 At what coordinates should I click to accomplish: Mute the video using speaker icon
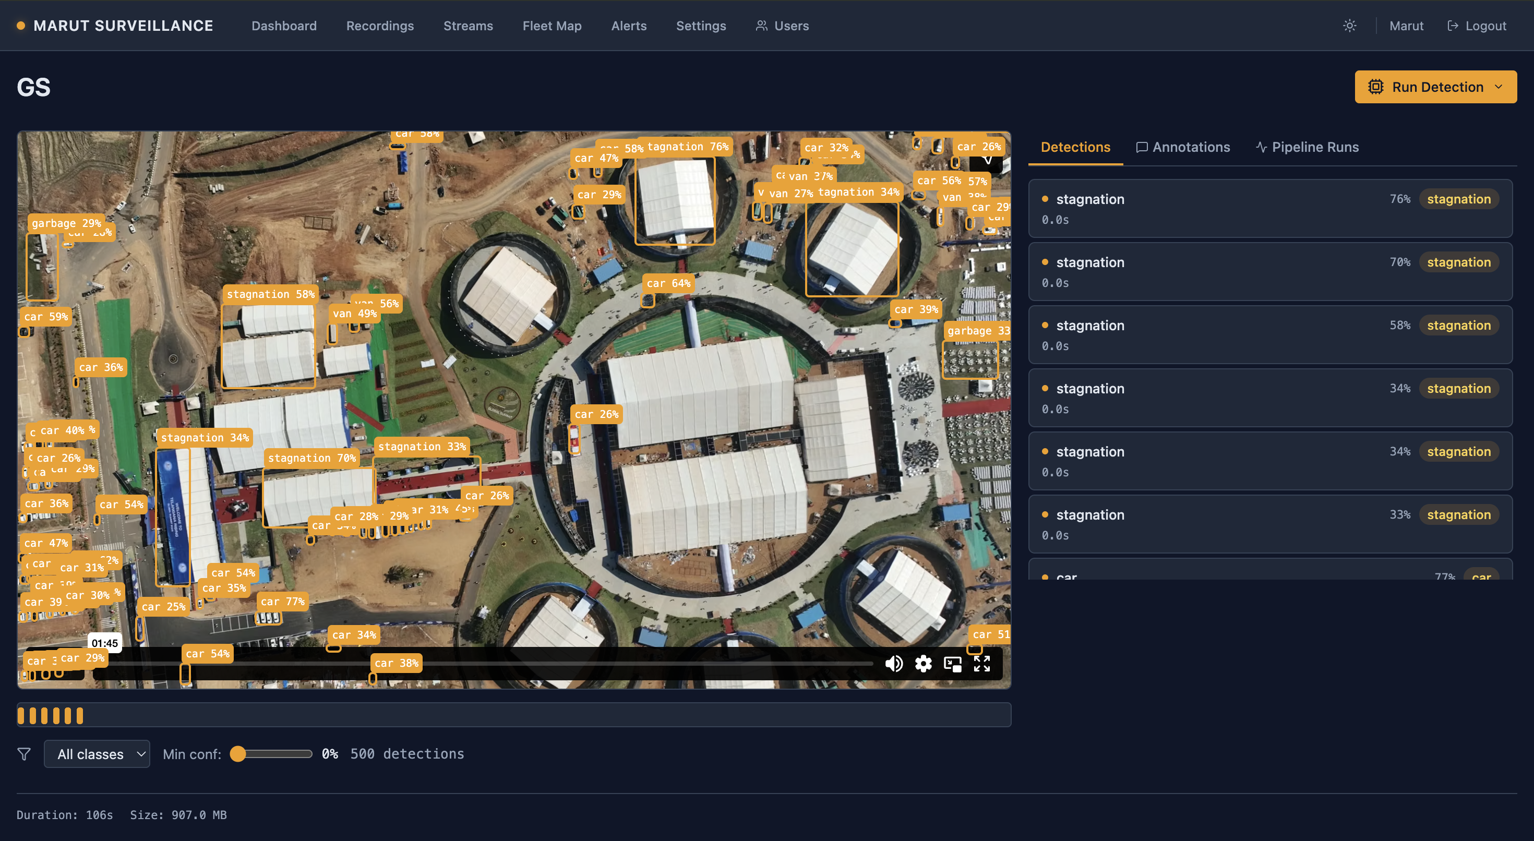click(x=893, y=664)
